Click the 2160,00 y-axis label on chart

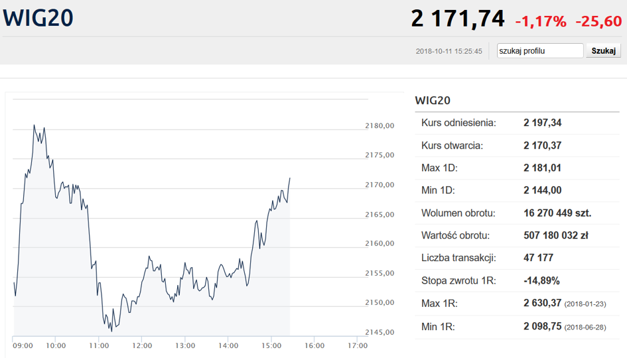coord(380,243)
